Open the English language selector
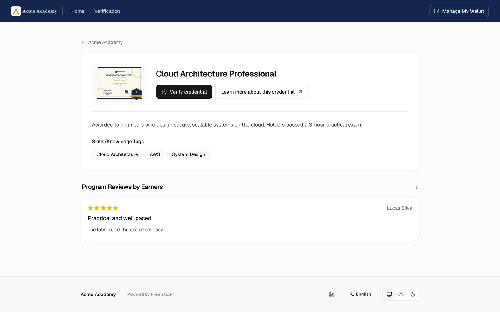The image size is (500, 312). [360, 294]
